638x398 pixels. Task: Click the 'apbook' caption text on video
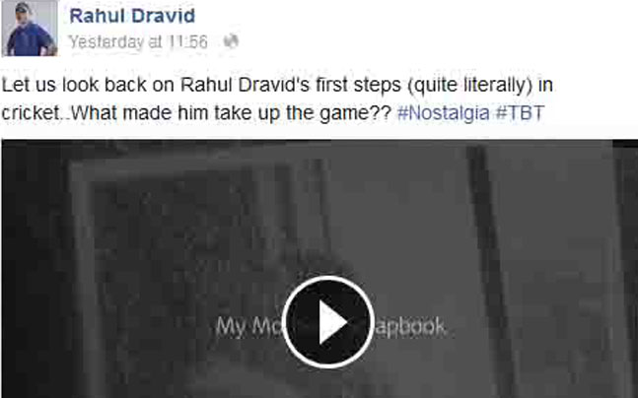(410, 326)
